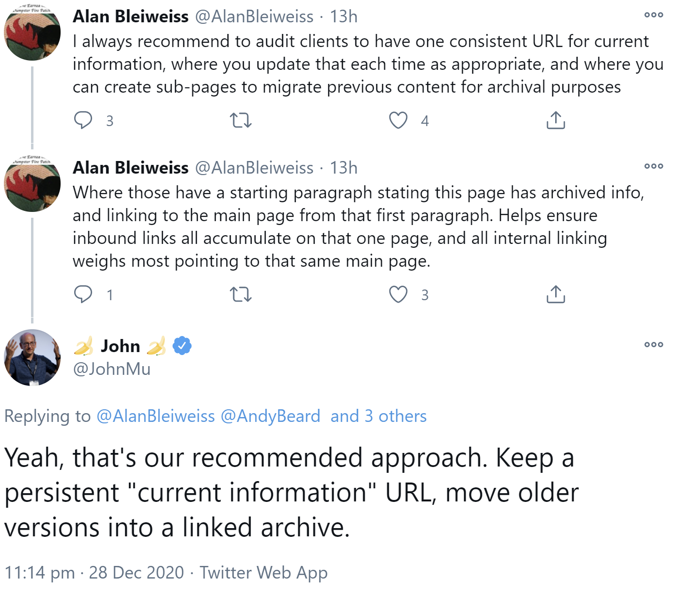Retweet the tweet about inbound links

(240, 294)
